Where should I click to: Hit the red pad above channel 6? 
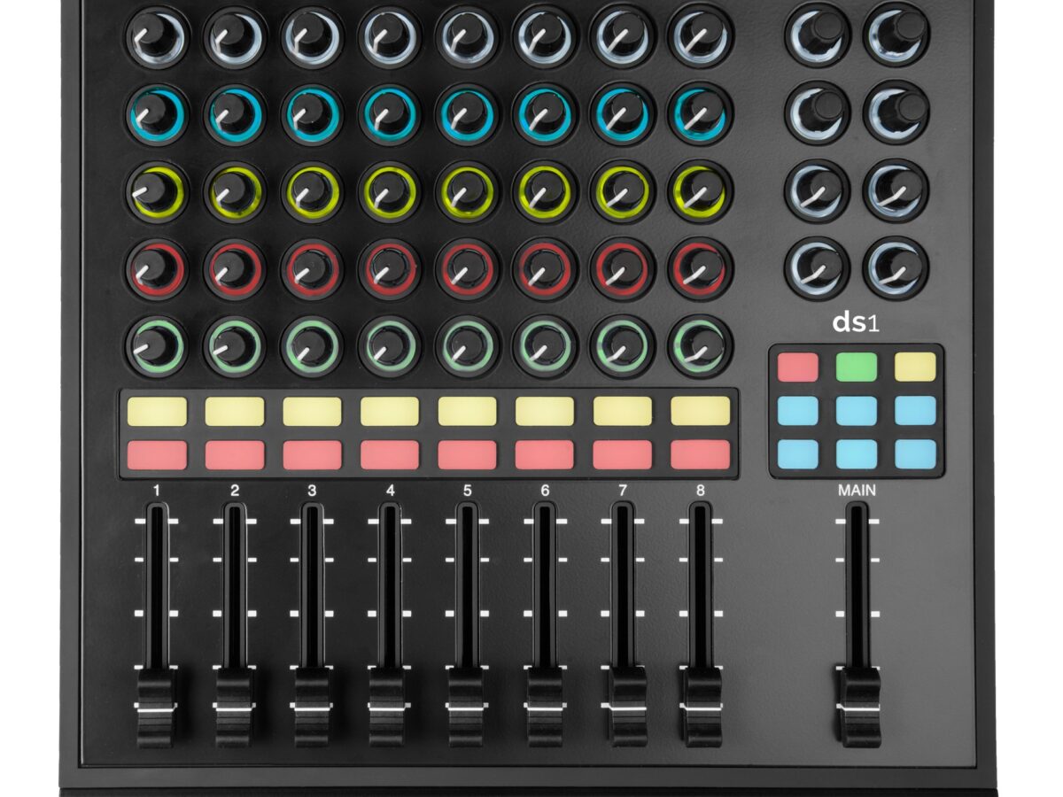pyautogui.click(x=545, y=455)
